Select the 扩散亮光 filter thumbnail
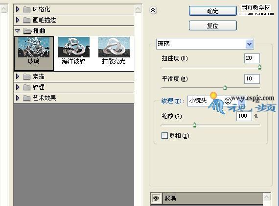The height and width of the screenshot is (206, 279). 114,51
